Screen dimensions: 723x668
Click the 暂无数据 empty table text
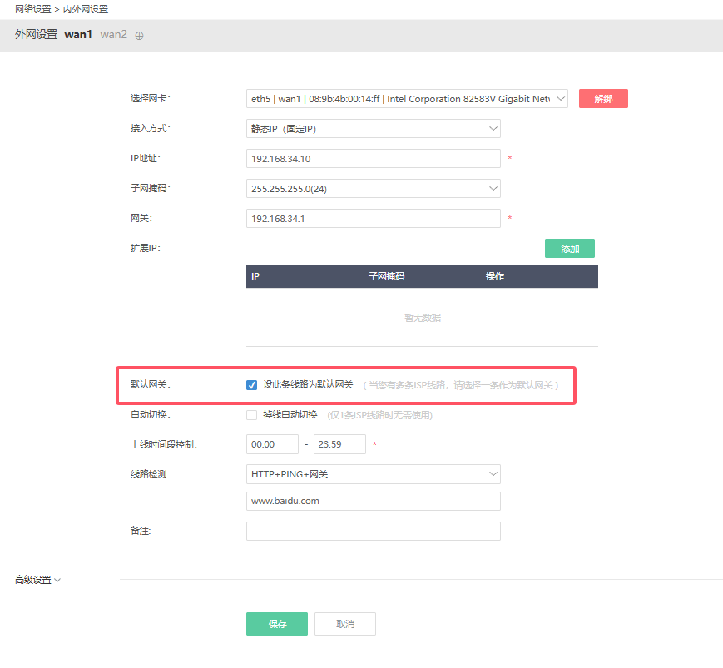click(x=423, y=318)
